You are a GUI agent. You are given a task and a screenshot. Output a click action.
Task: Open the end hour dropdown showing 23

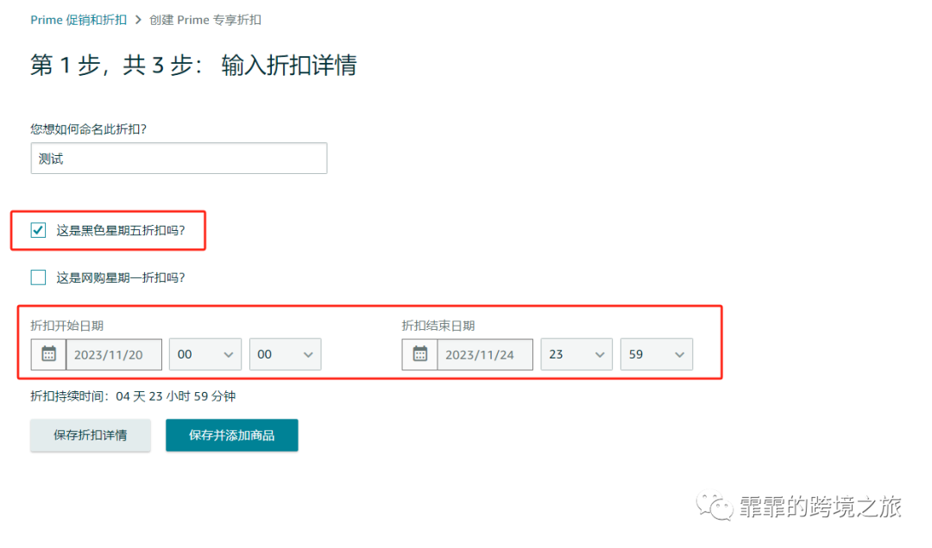(x=576, y=354)
